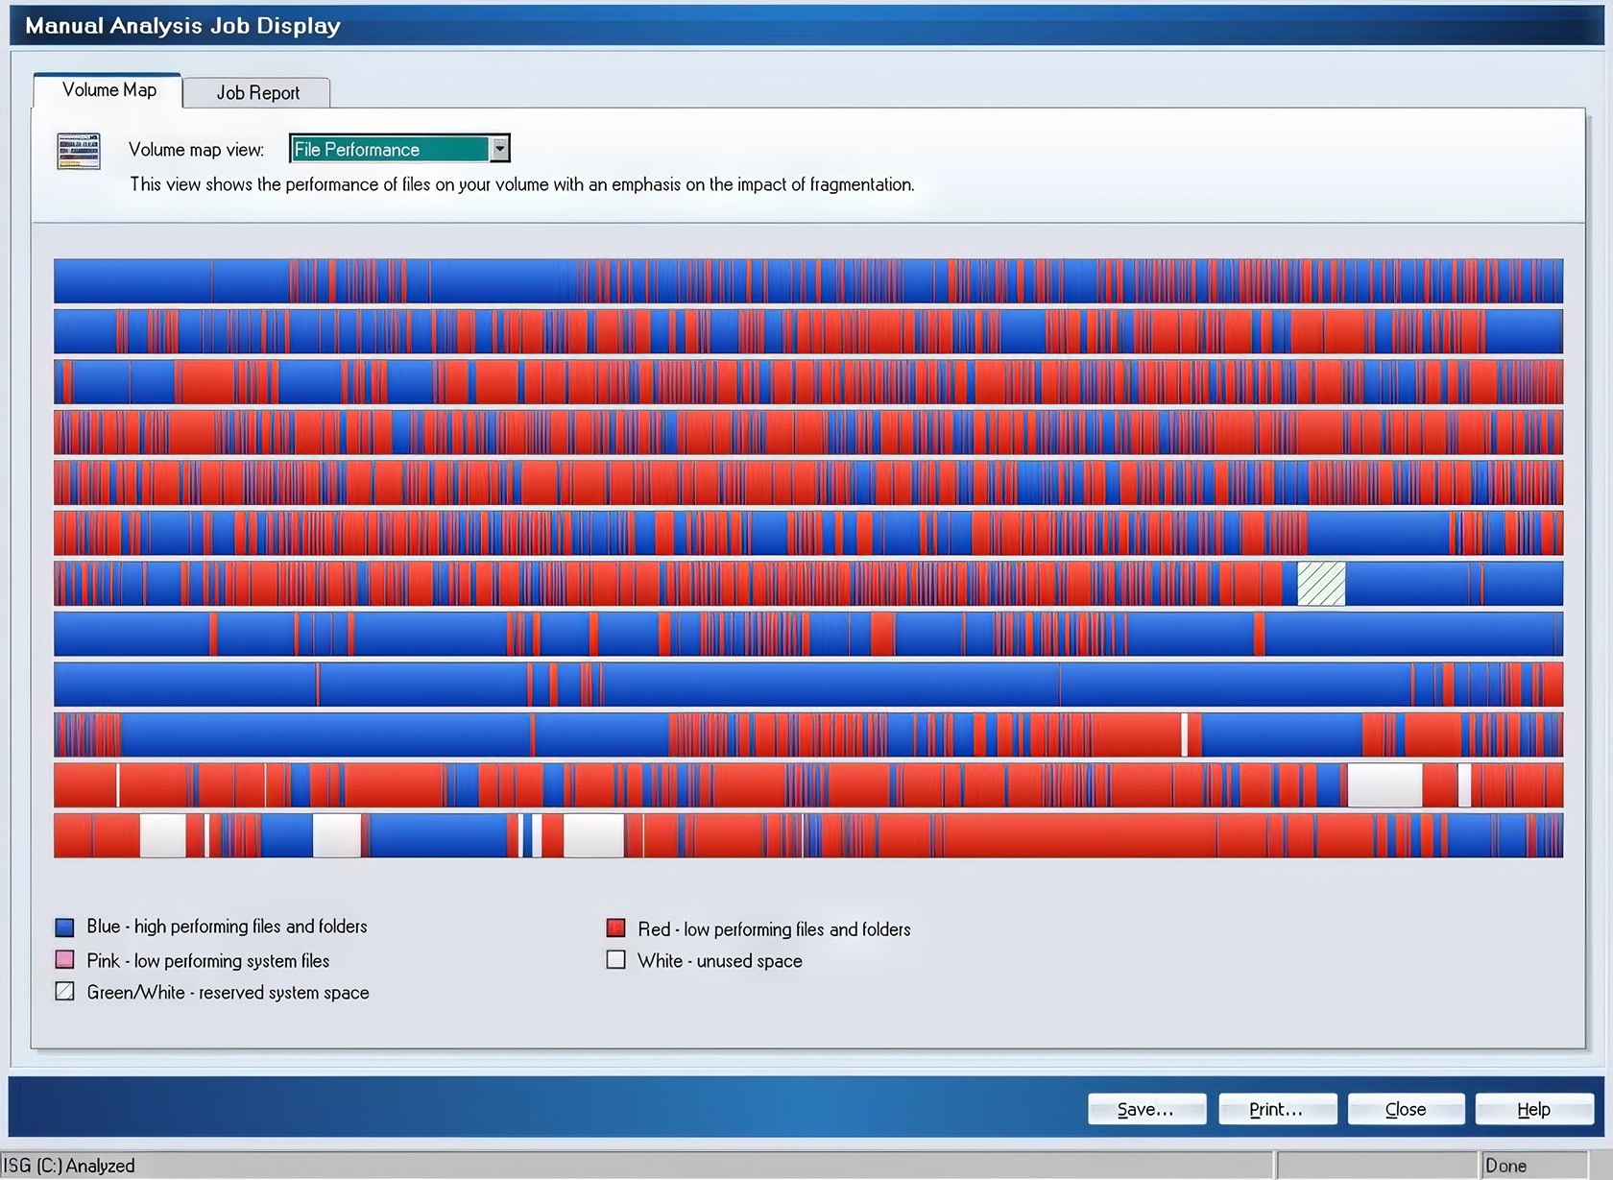Click the green/white reserved system space legend box
Image resolution: width=1613 pixels, height=1180 pixels.
(x=64, y=992)
